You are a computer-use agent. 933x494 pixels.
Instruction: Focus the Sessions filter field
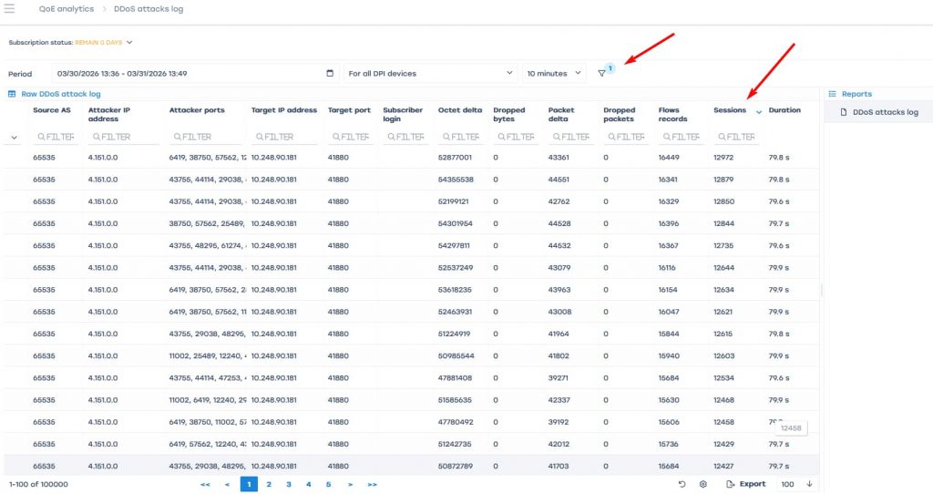[x=736, y=137]
